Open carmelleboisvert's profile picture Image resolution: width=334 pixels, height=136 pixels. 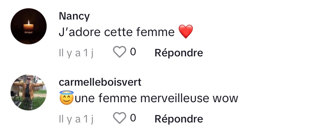(29, 92)
